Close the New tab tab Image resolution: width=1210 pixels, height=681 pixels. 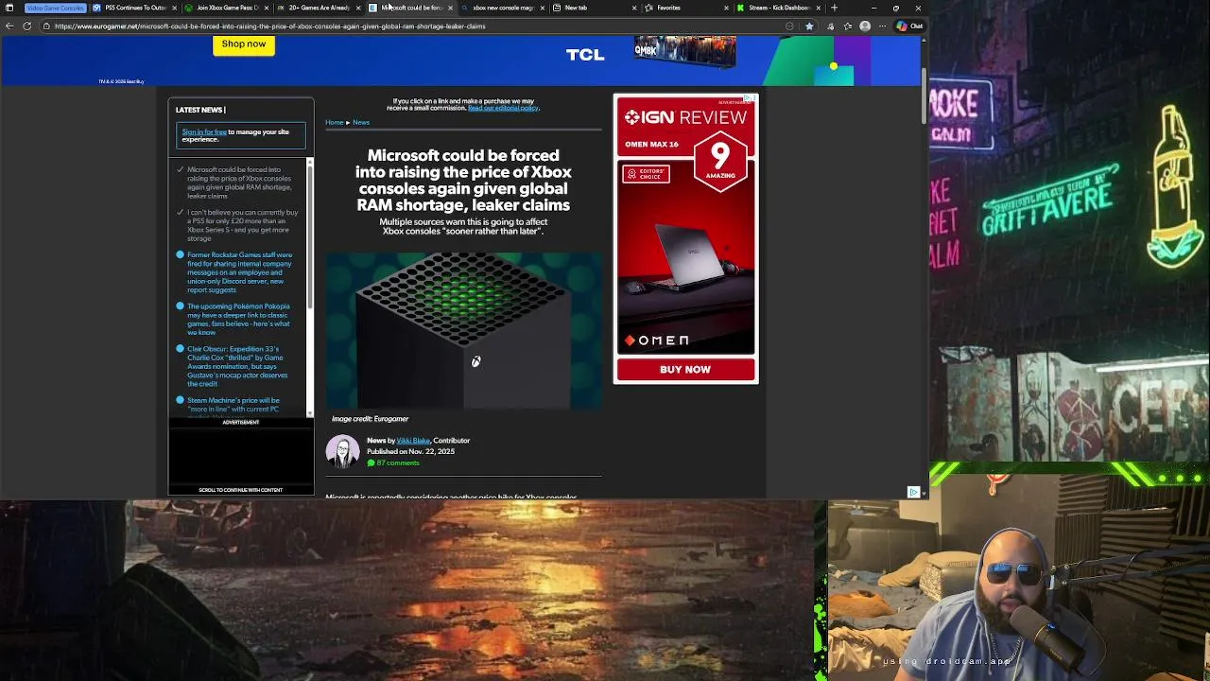[634, 8]
